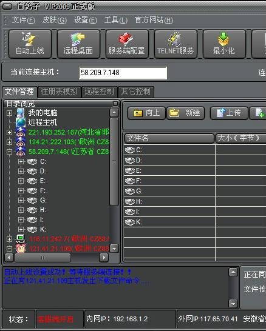
Task: Open the 工具(L) menu
Action: [x=116, y=20]
